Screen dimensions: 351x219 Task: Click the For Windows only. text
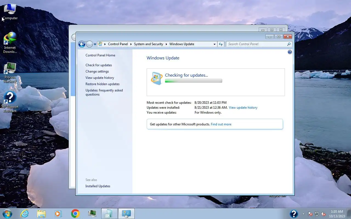click(208, 113)
